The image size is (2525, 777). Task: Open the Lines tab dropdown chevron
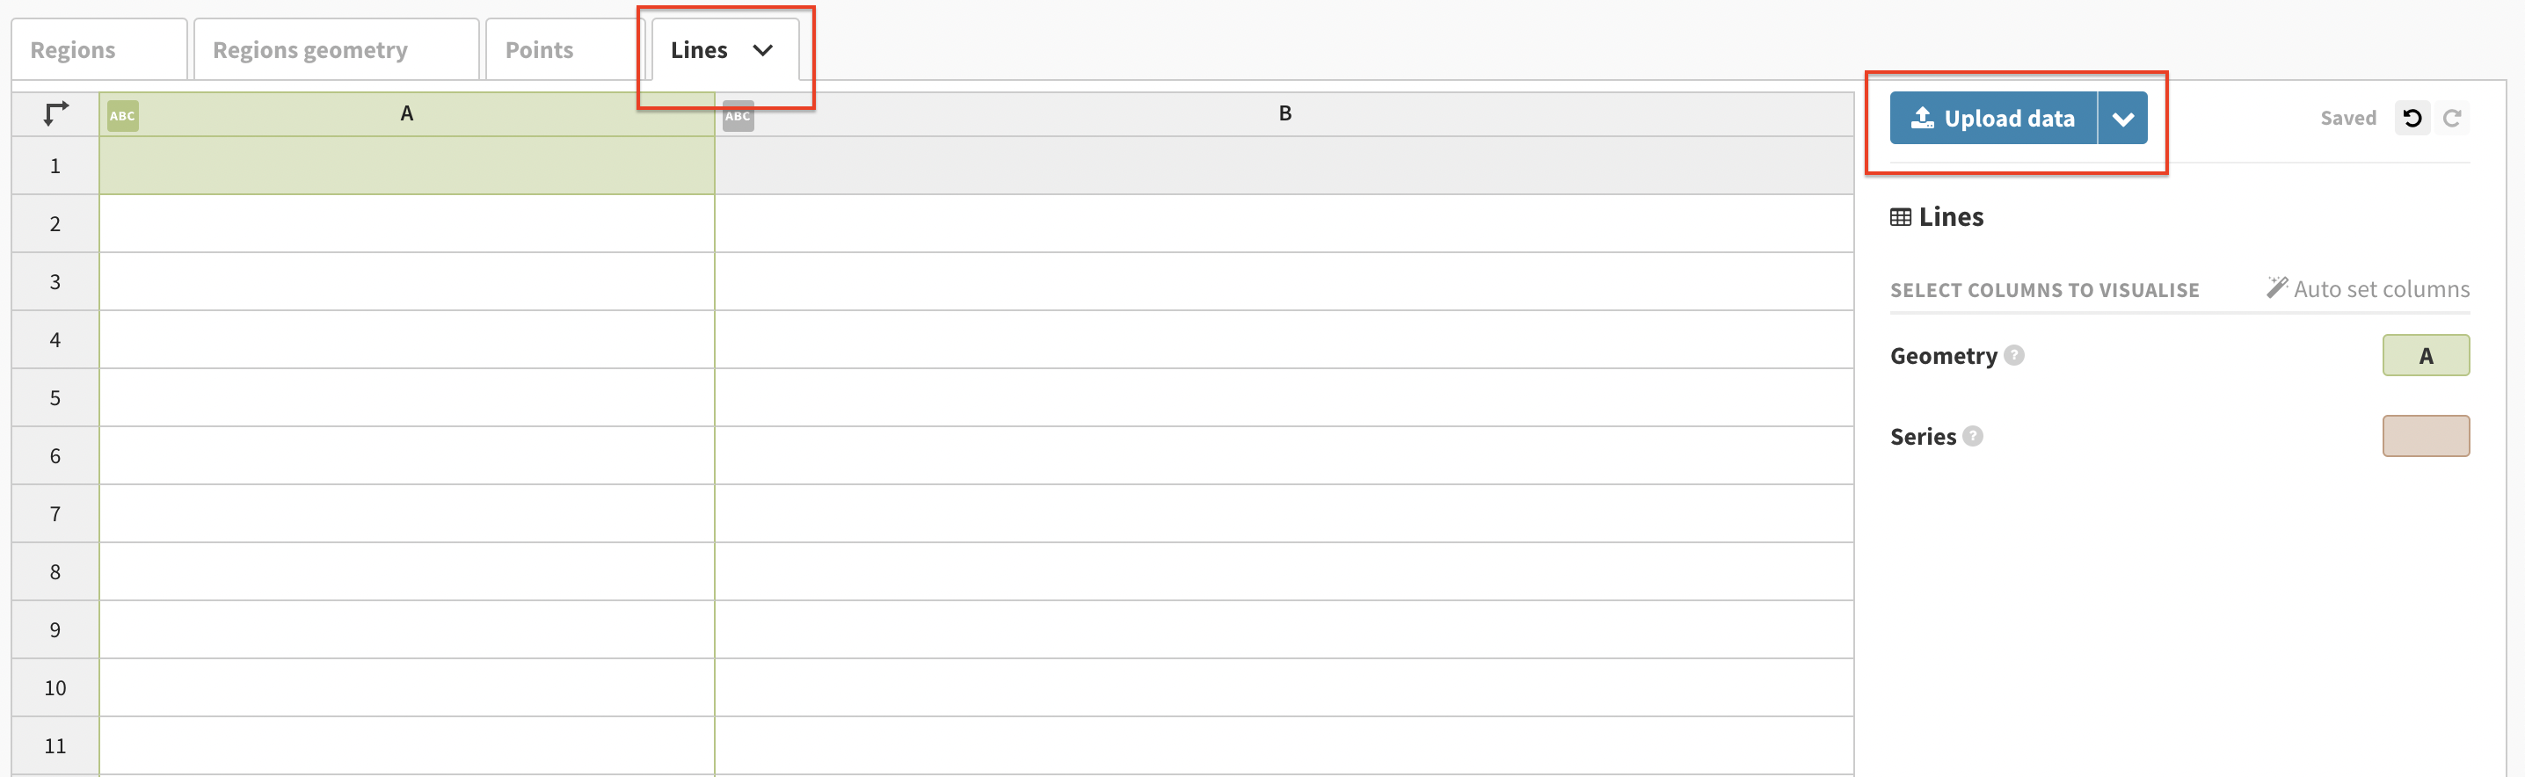pyautogui.click(x=762, y=50)
